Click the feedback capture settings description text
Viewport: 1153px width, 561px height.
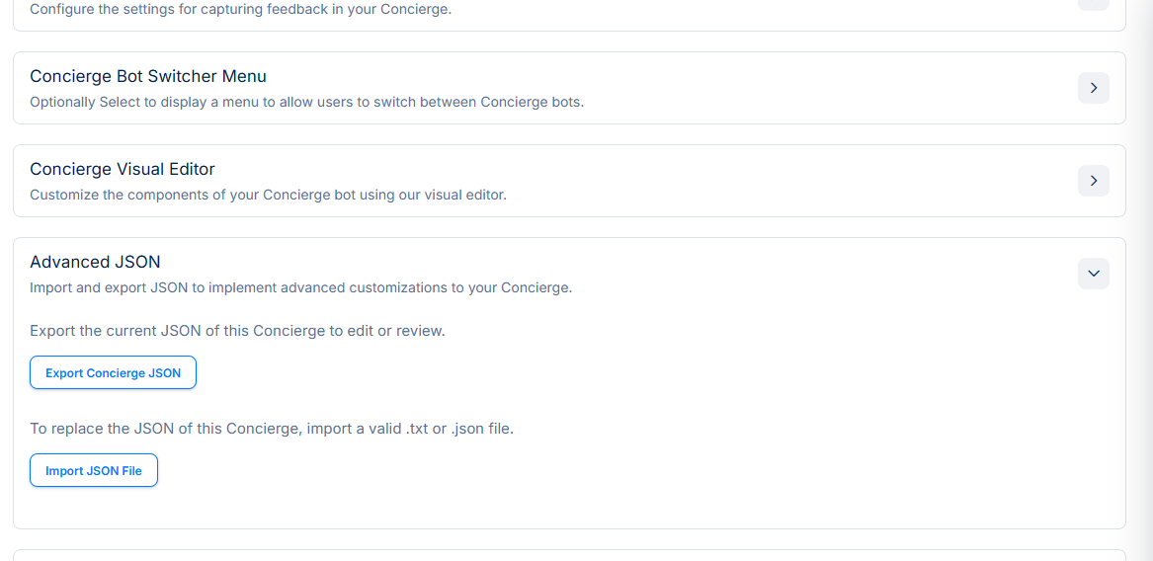(240, 10)
